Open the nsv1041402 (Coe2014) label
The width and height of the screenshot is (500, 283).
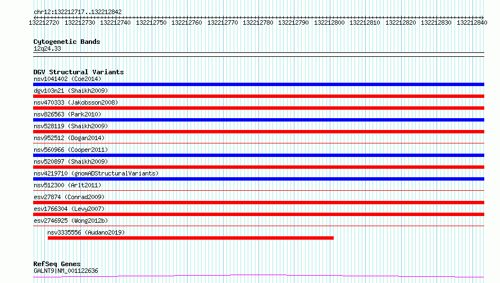tap(67, 79)
